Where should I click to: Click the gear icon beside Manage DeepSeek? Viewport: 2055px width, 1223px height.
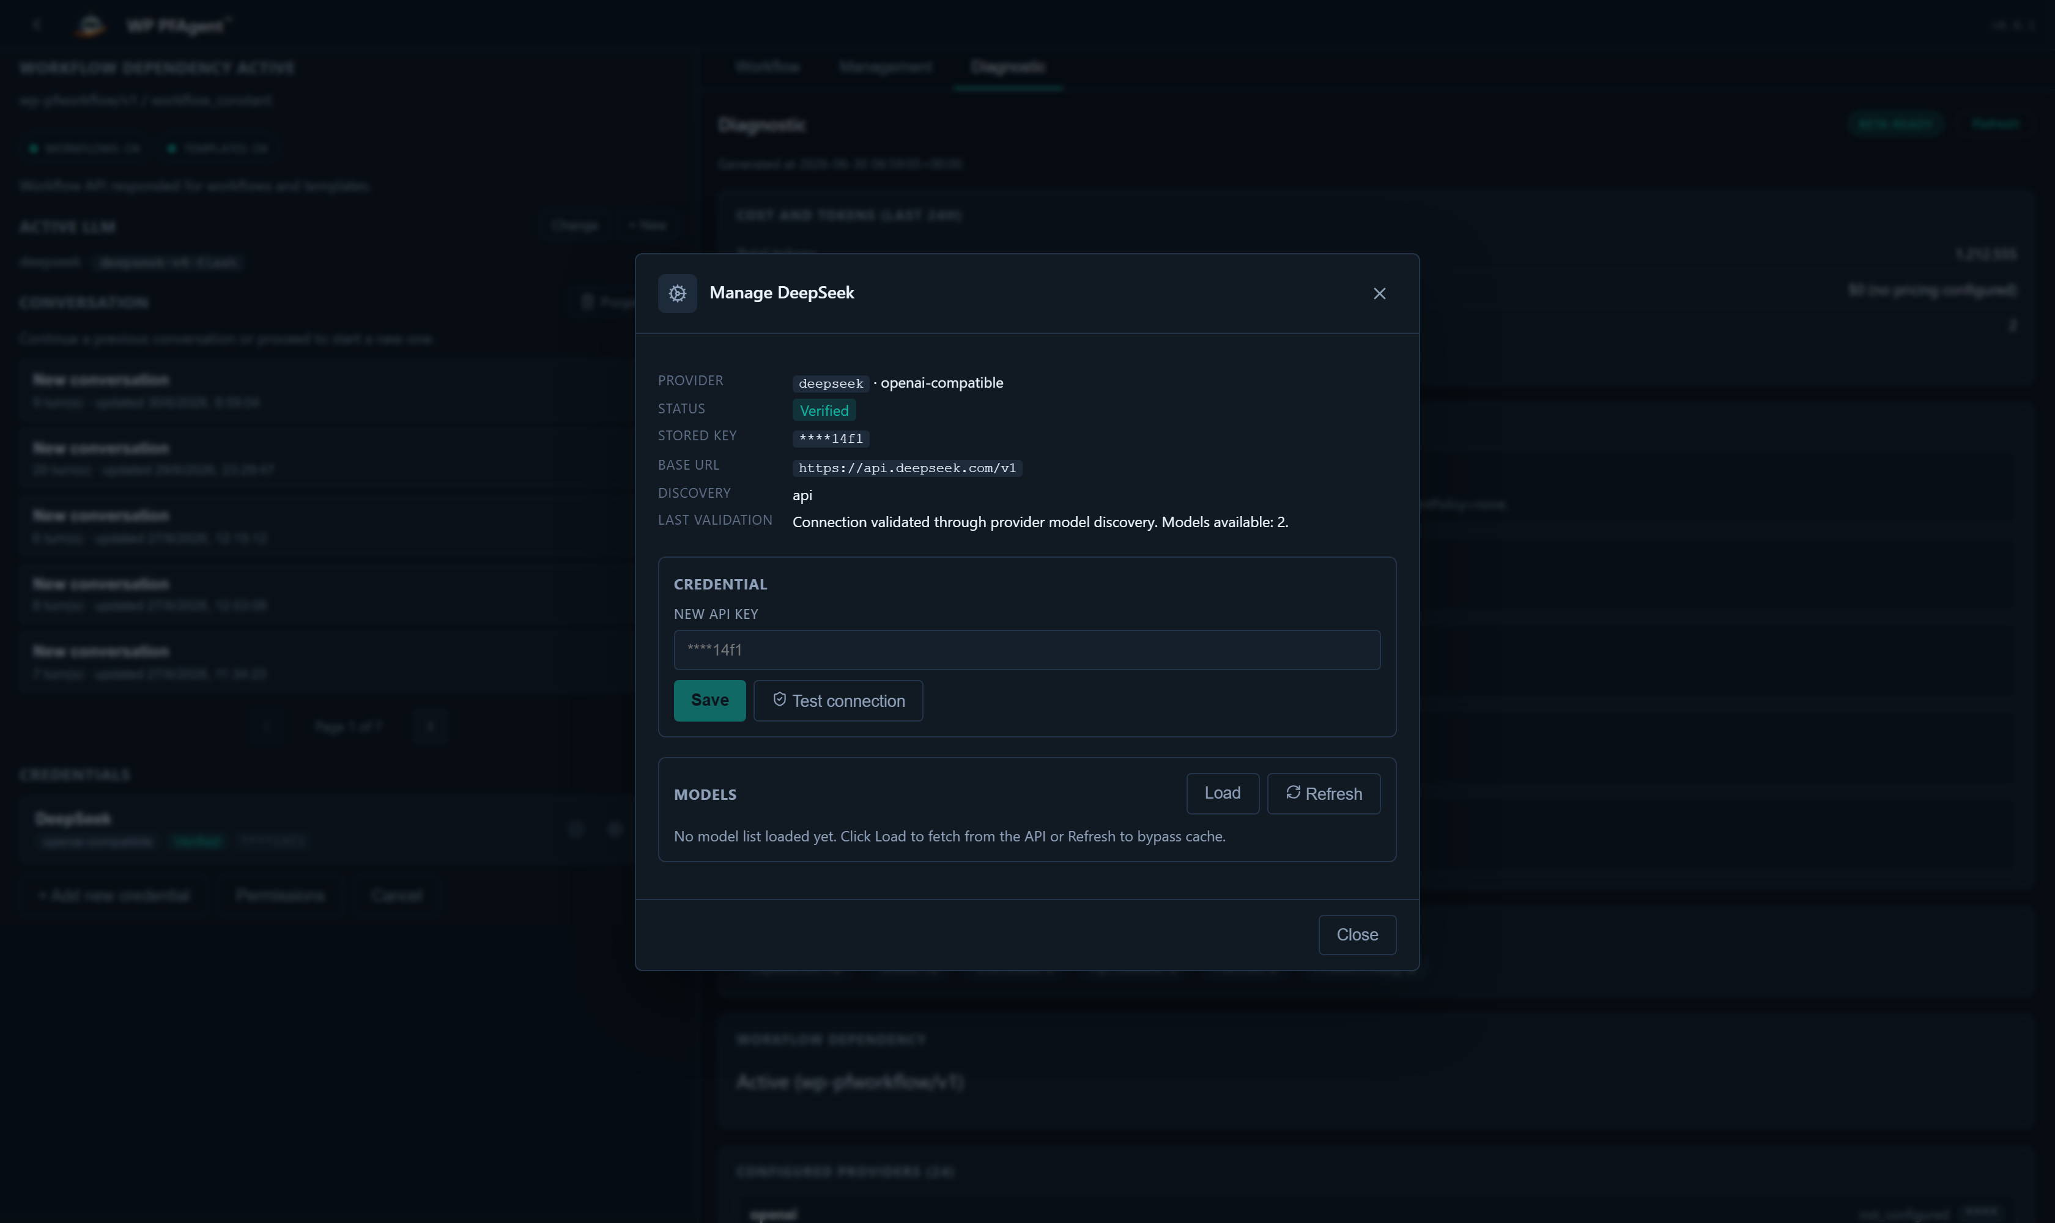click(677, 294)
